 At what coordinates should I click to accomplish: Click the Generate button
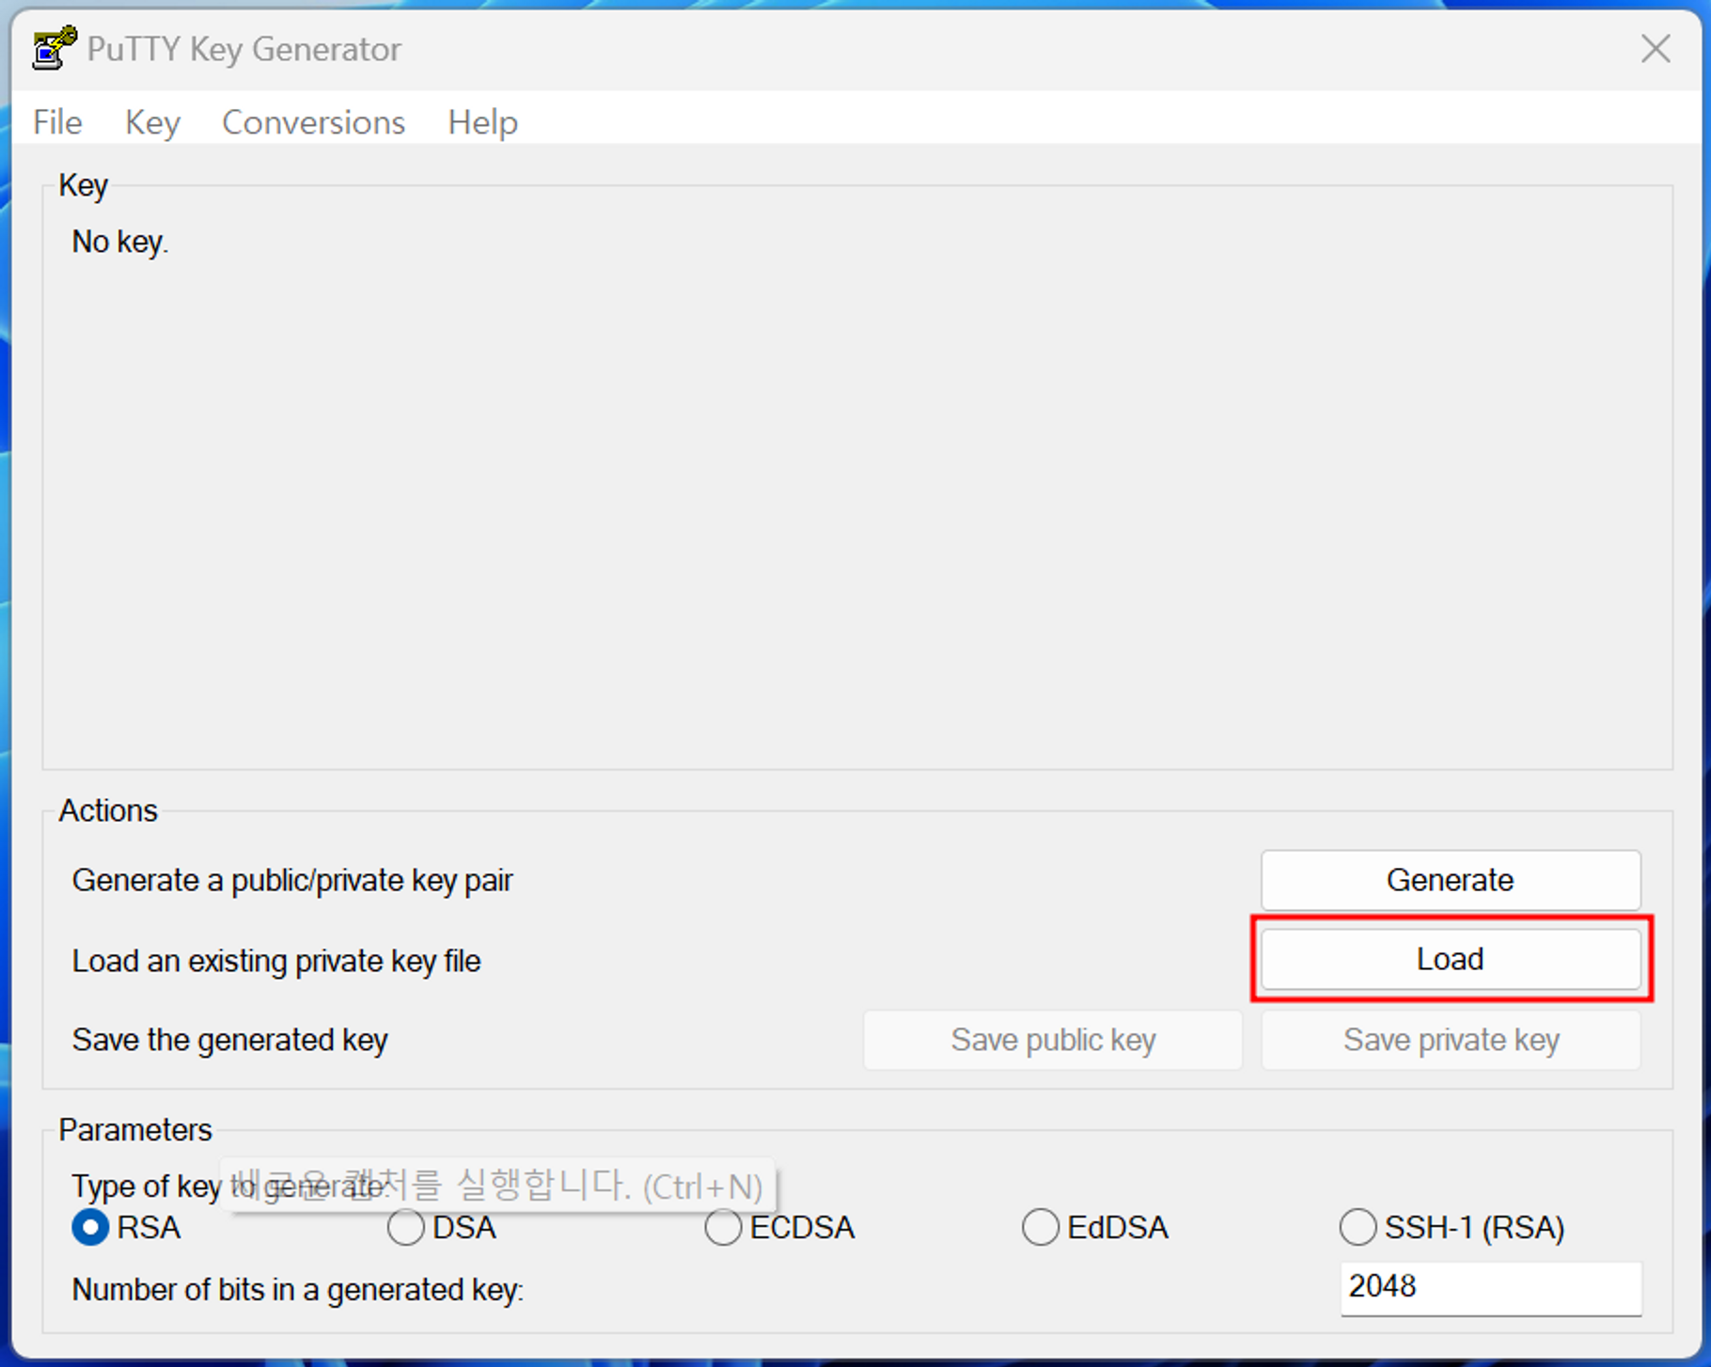[x=1451, y=880]
